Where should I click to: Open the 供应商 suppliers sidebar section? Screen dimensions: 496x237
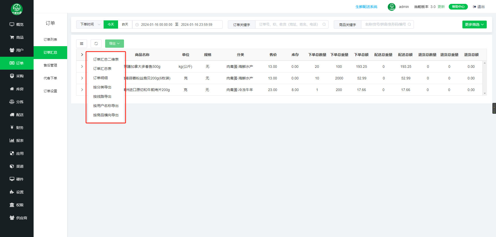[x=17, y=218]
